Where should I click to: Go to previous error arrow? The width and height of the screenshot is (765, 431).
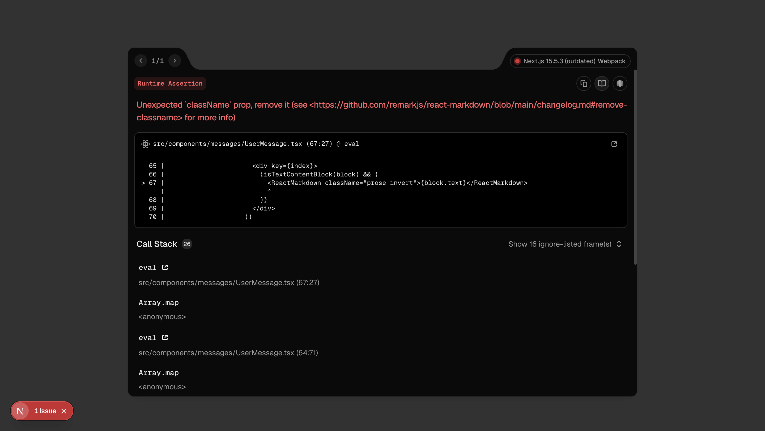coord(141,61)
